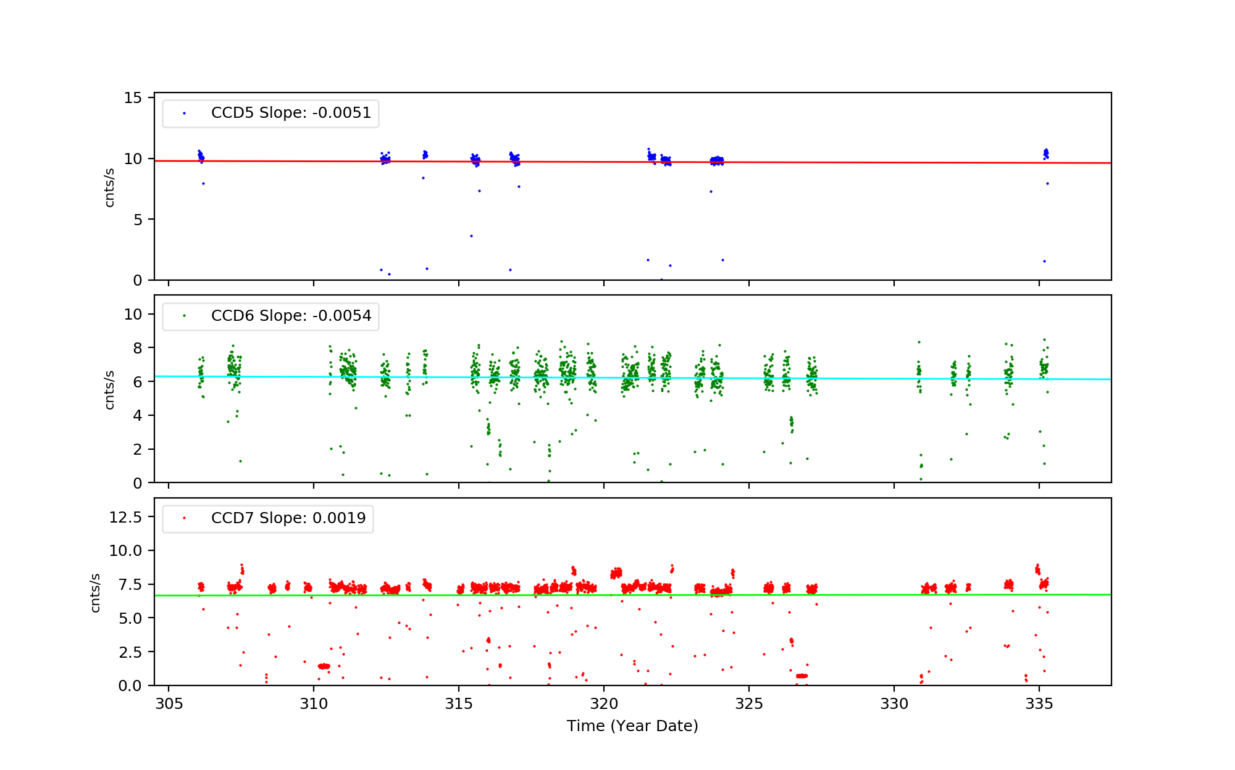Click the 15 tick label in CCD5 plot
This screenshot has height=770, width=1235.
(x=133, y=98)
